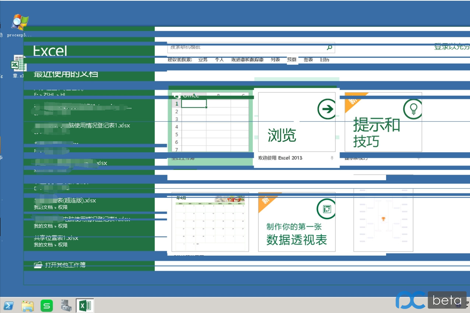Open File Explorer from the taskbar

point(28,305)
